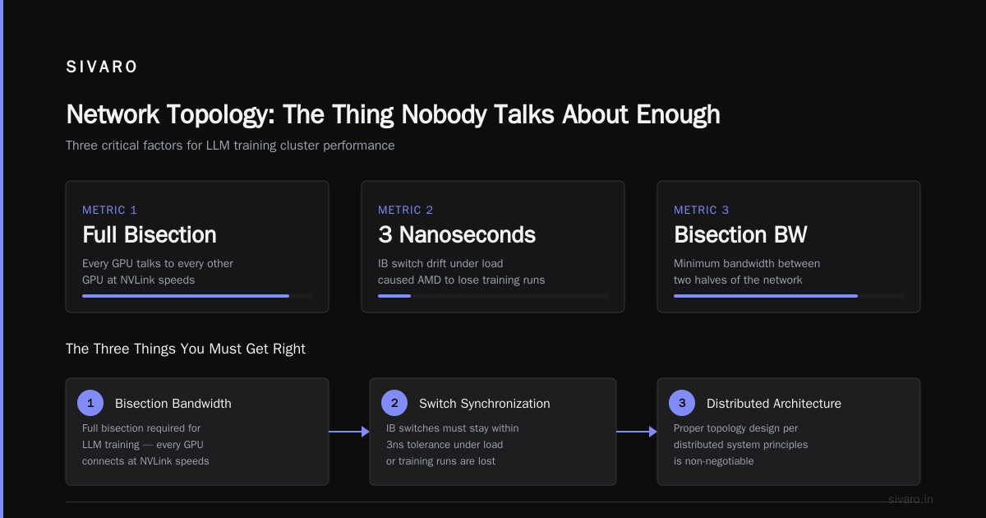Click 'caused AMD to lose training runs' line
Image resolution: width=986 pixels, height=518 pixels.
(462, 280)
